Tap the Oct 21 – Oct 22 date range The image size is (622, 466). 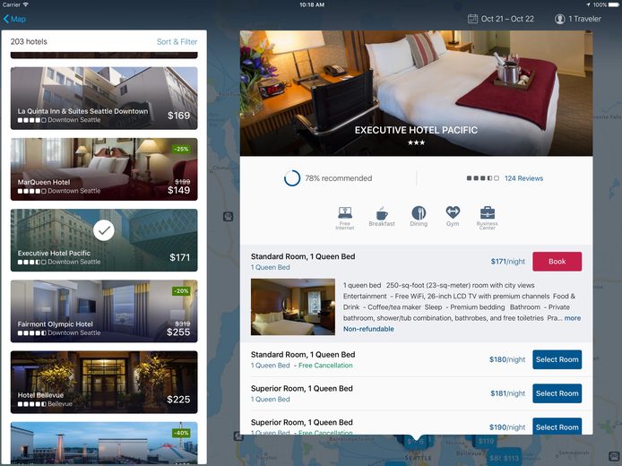[x=507, y=19]
